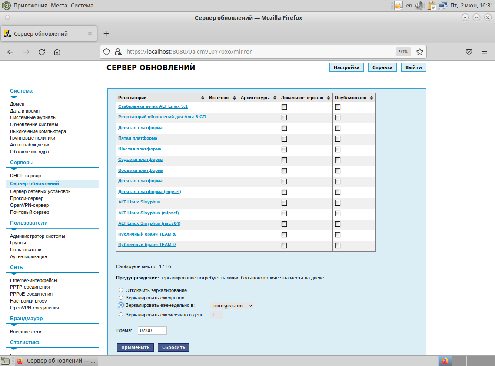Open the Пятая платформа repository link
495x366 pixels.
pos(138,138)
